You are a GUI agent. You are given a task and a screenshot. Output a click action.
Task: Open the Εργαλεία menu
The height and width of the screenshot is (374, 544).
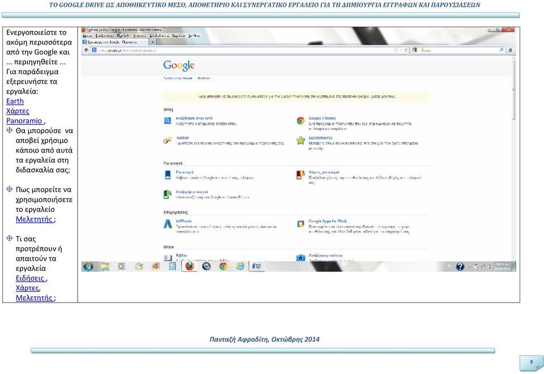pos(178,36)
